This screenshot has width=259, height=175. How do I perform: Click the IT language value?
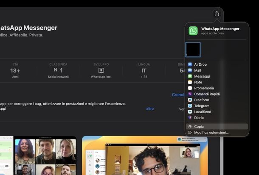pyautogui.click(x=144, y=71)
